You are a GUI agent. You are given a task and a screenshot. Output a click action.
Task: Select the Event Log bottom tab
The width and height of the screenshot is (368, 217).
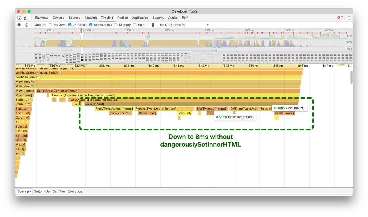[74, 191]
